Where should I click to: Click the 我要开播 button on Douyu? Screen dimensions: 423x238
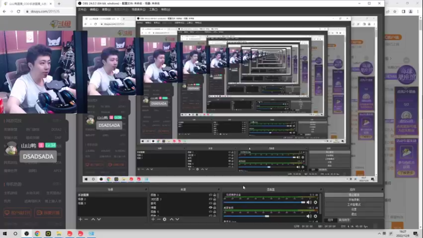tap(48, 213)
